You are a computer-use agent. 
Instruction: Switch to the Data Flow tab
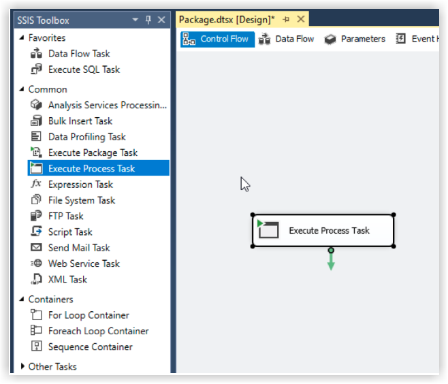pos(286,39)
